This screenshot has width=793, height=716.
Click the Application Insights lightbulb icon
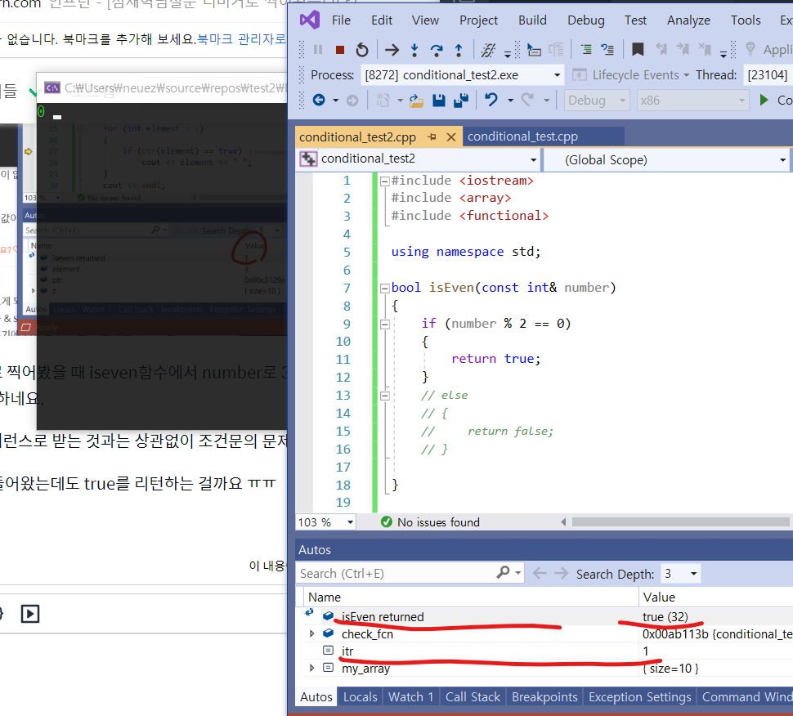pyautogui.click(x=750, y=49)
